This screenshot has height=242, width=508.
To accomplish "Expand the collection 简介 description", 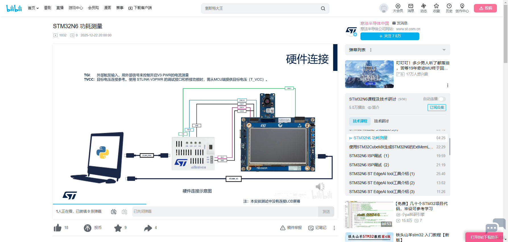I will point(374,108).
